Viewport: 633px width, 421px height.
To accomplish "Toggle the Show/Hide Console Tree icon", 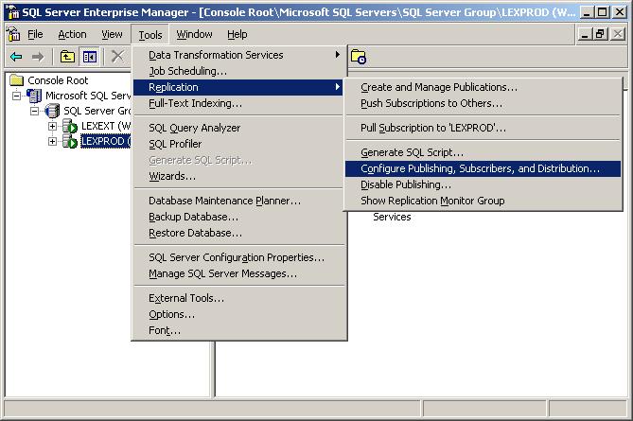I will (x=89, y=57).
